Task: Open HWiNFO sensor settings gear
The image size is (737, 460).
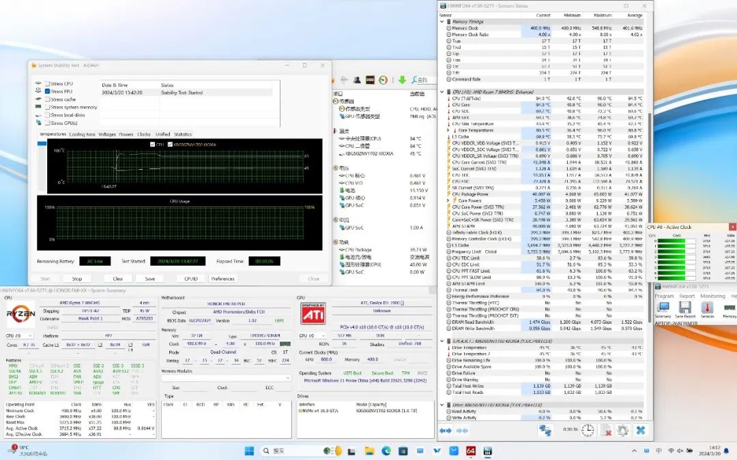Action: (x=623, y=430)
